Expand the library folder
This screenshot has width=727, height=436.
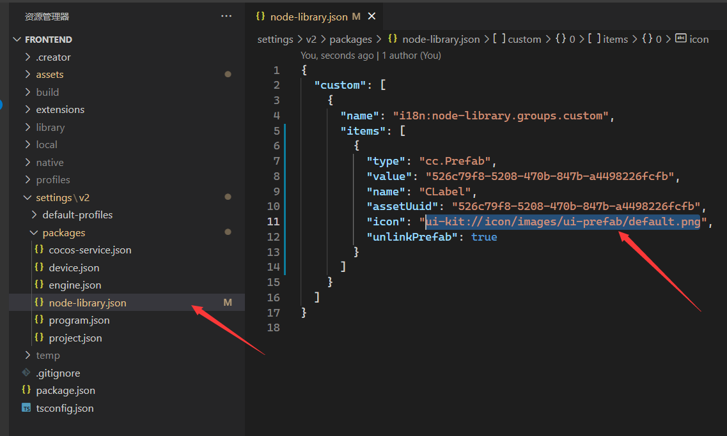click(x=28, y=127)
